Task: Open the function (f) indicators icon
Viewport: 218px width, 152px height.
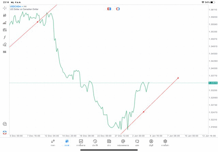Action: tap(5, 37)
